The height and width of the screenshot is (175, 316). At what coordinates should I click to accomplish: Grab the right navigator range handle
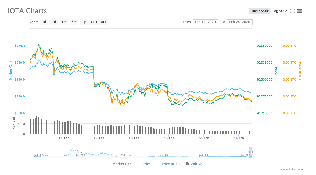coord(252,152)
